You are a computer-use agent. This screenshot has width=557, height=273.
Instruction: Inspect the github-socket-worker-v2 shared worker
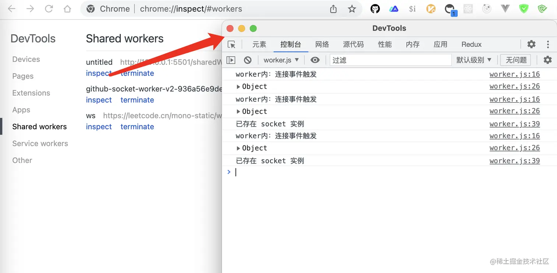tap(99, 100)
